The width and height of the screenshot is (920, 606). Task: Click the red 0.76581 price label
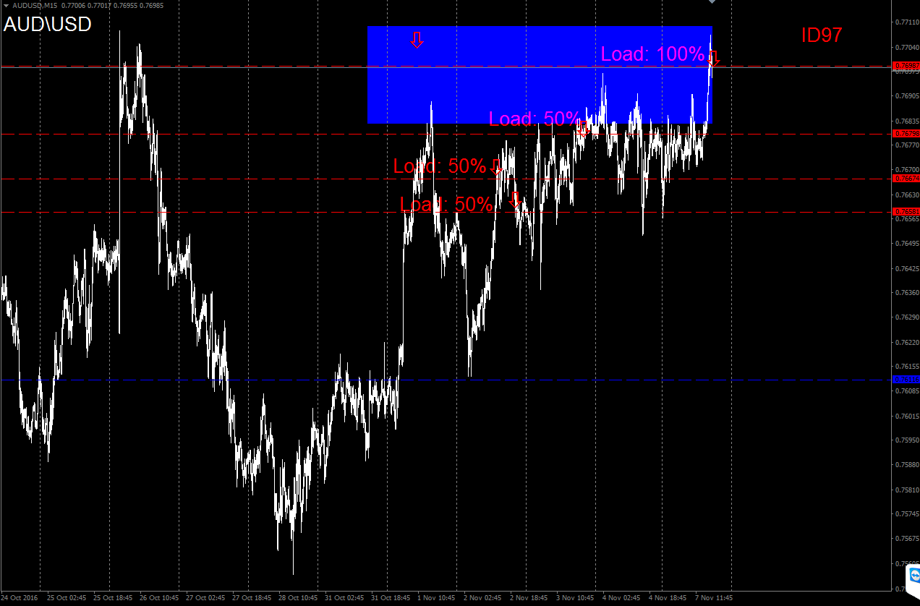907,211
